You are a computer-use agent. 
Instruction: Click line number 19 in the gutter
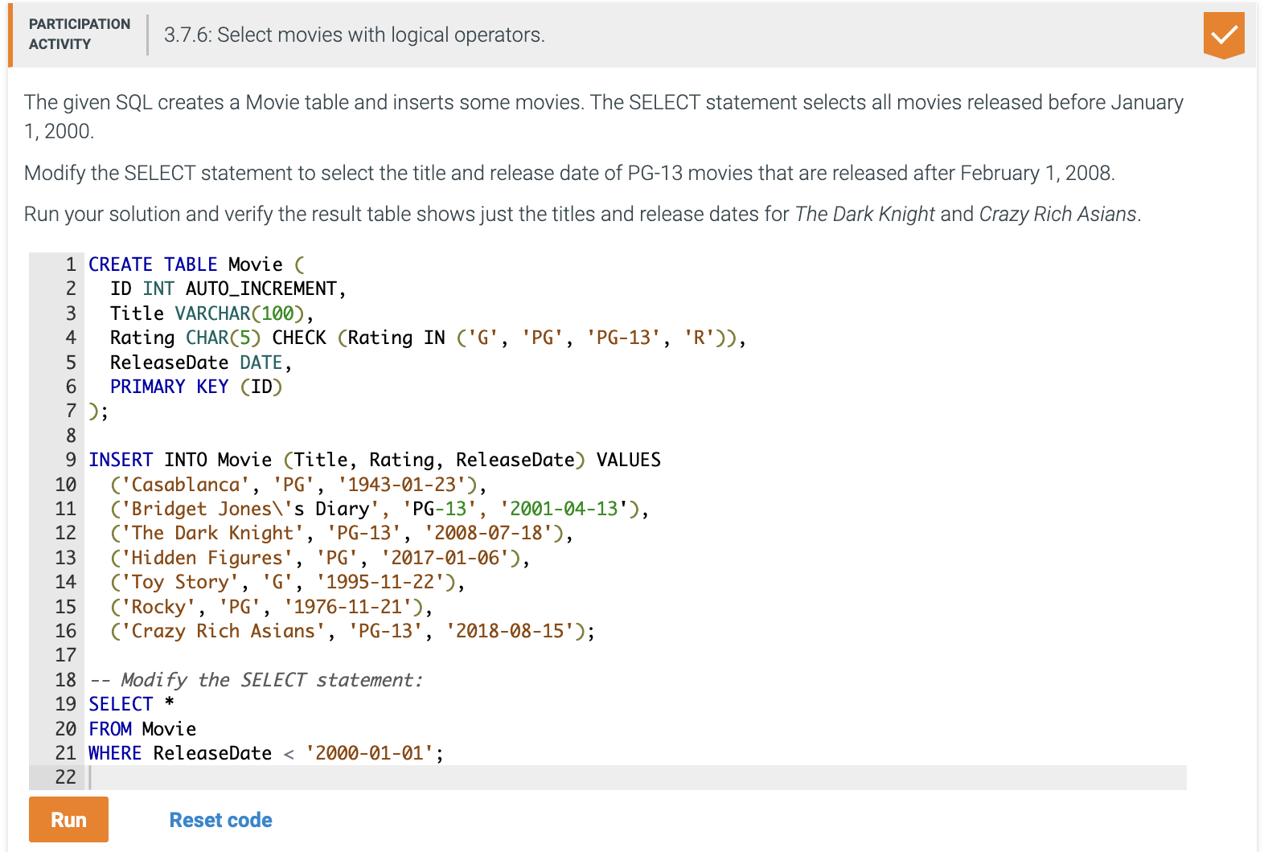[x=65, y=704]
